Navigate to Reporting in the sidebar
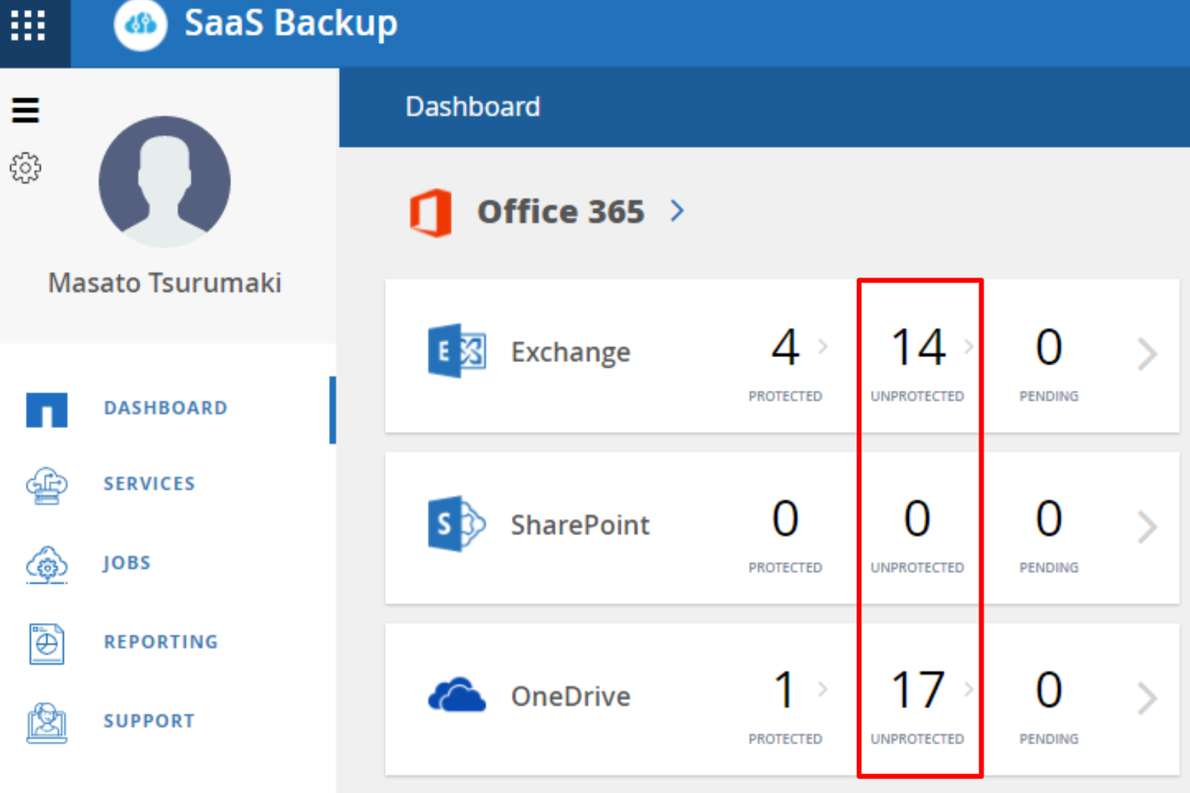The width and height of the screenshot is (1190, 793). click(161, 642)
